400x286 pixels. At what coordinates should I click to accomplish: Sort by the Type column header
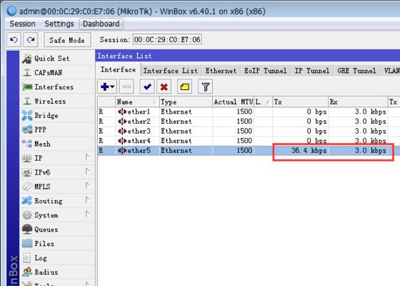pos(186,102)
